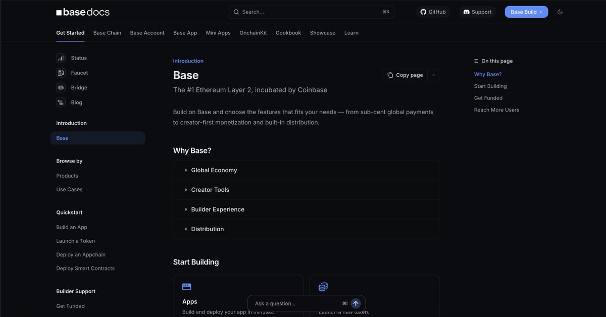Image resolution: width=606 pixels, height=317 pixels.
Task: Open the Bridge sidebar link
Action: 79,87
